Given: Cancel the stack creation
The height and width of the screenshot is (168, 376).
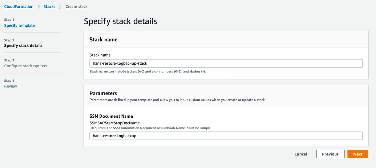Looking at the screenshot, I should [x=301, y=154].
